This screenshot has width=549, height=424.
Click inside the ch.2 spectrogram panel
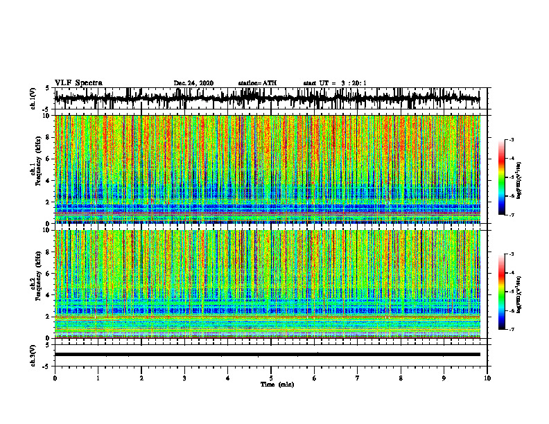(x=268, y=284)
